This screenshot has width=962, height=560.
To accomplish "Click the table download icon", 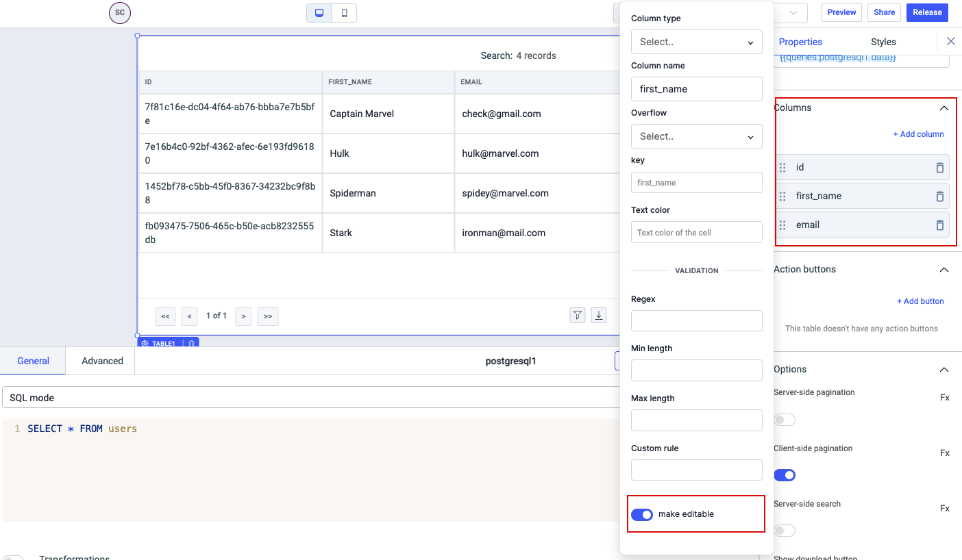I will coord(599,316).
